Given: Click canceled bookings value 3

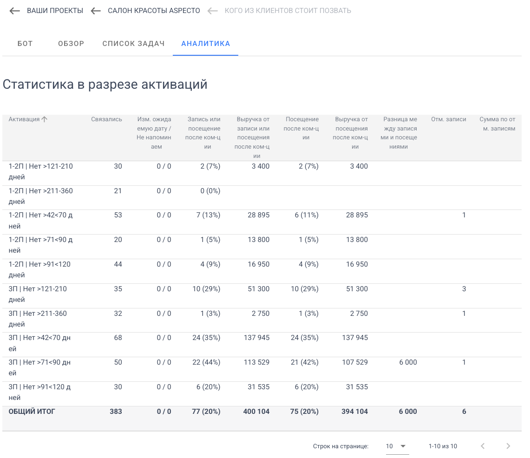Looking at the screenshot, I should 464,288.
